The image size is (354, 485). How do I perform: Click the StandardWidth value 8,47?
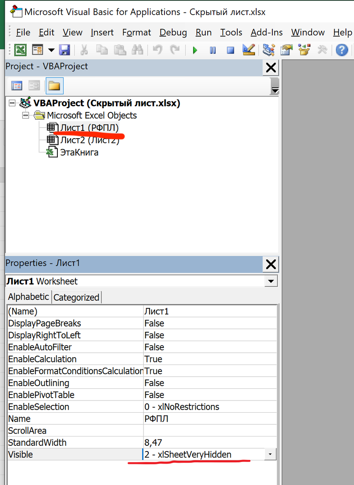coord(210,443)
